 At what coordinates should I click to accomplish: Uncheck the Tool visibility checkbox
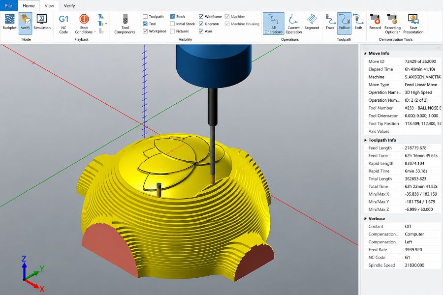[145, 24]
